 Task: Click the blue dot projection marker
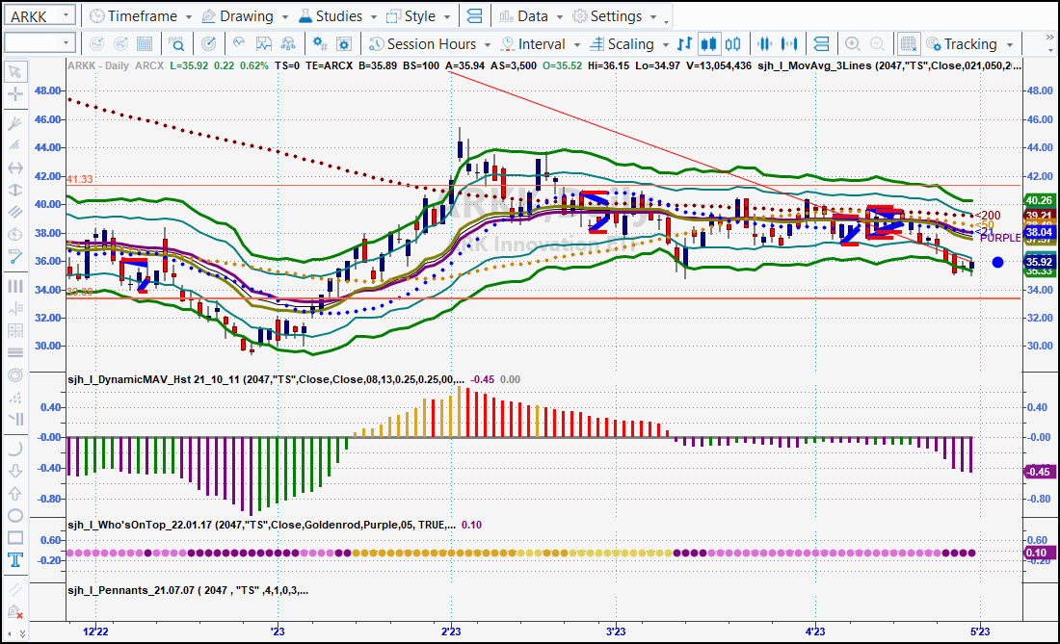(997, 263)
